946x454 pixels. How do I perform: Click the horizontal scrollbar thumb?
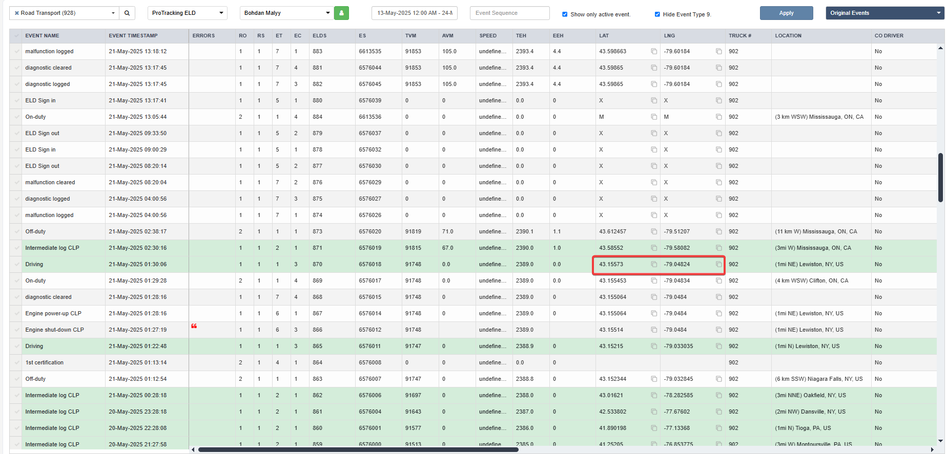coord(358,450)
